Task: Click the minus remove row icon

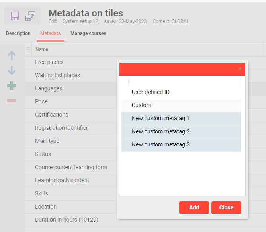Action: pos(12,101)
